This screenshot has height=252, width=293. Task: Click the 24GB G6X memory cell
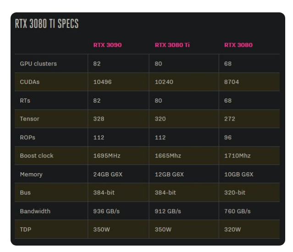(107, 174)
